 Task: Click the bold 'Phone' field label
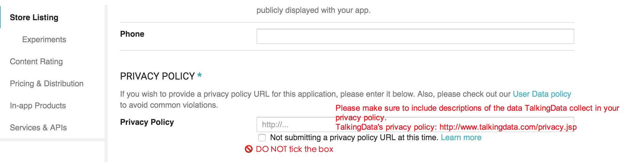(x=132, y=34)
